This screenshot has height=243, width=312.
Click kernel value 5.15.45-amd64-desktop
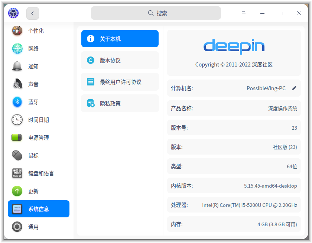(x=270, y=186)
